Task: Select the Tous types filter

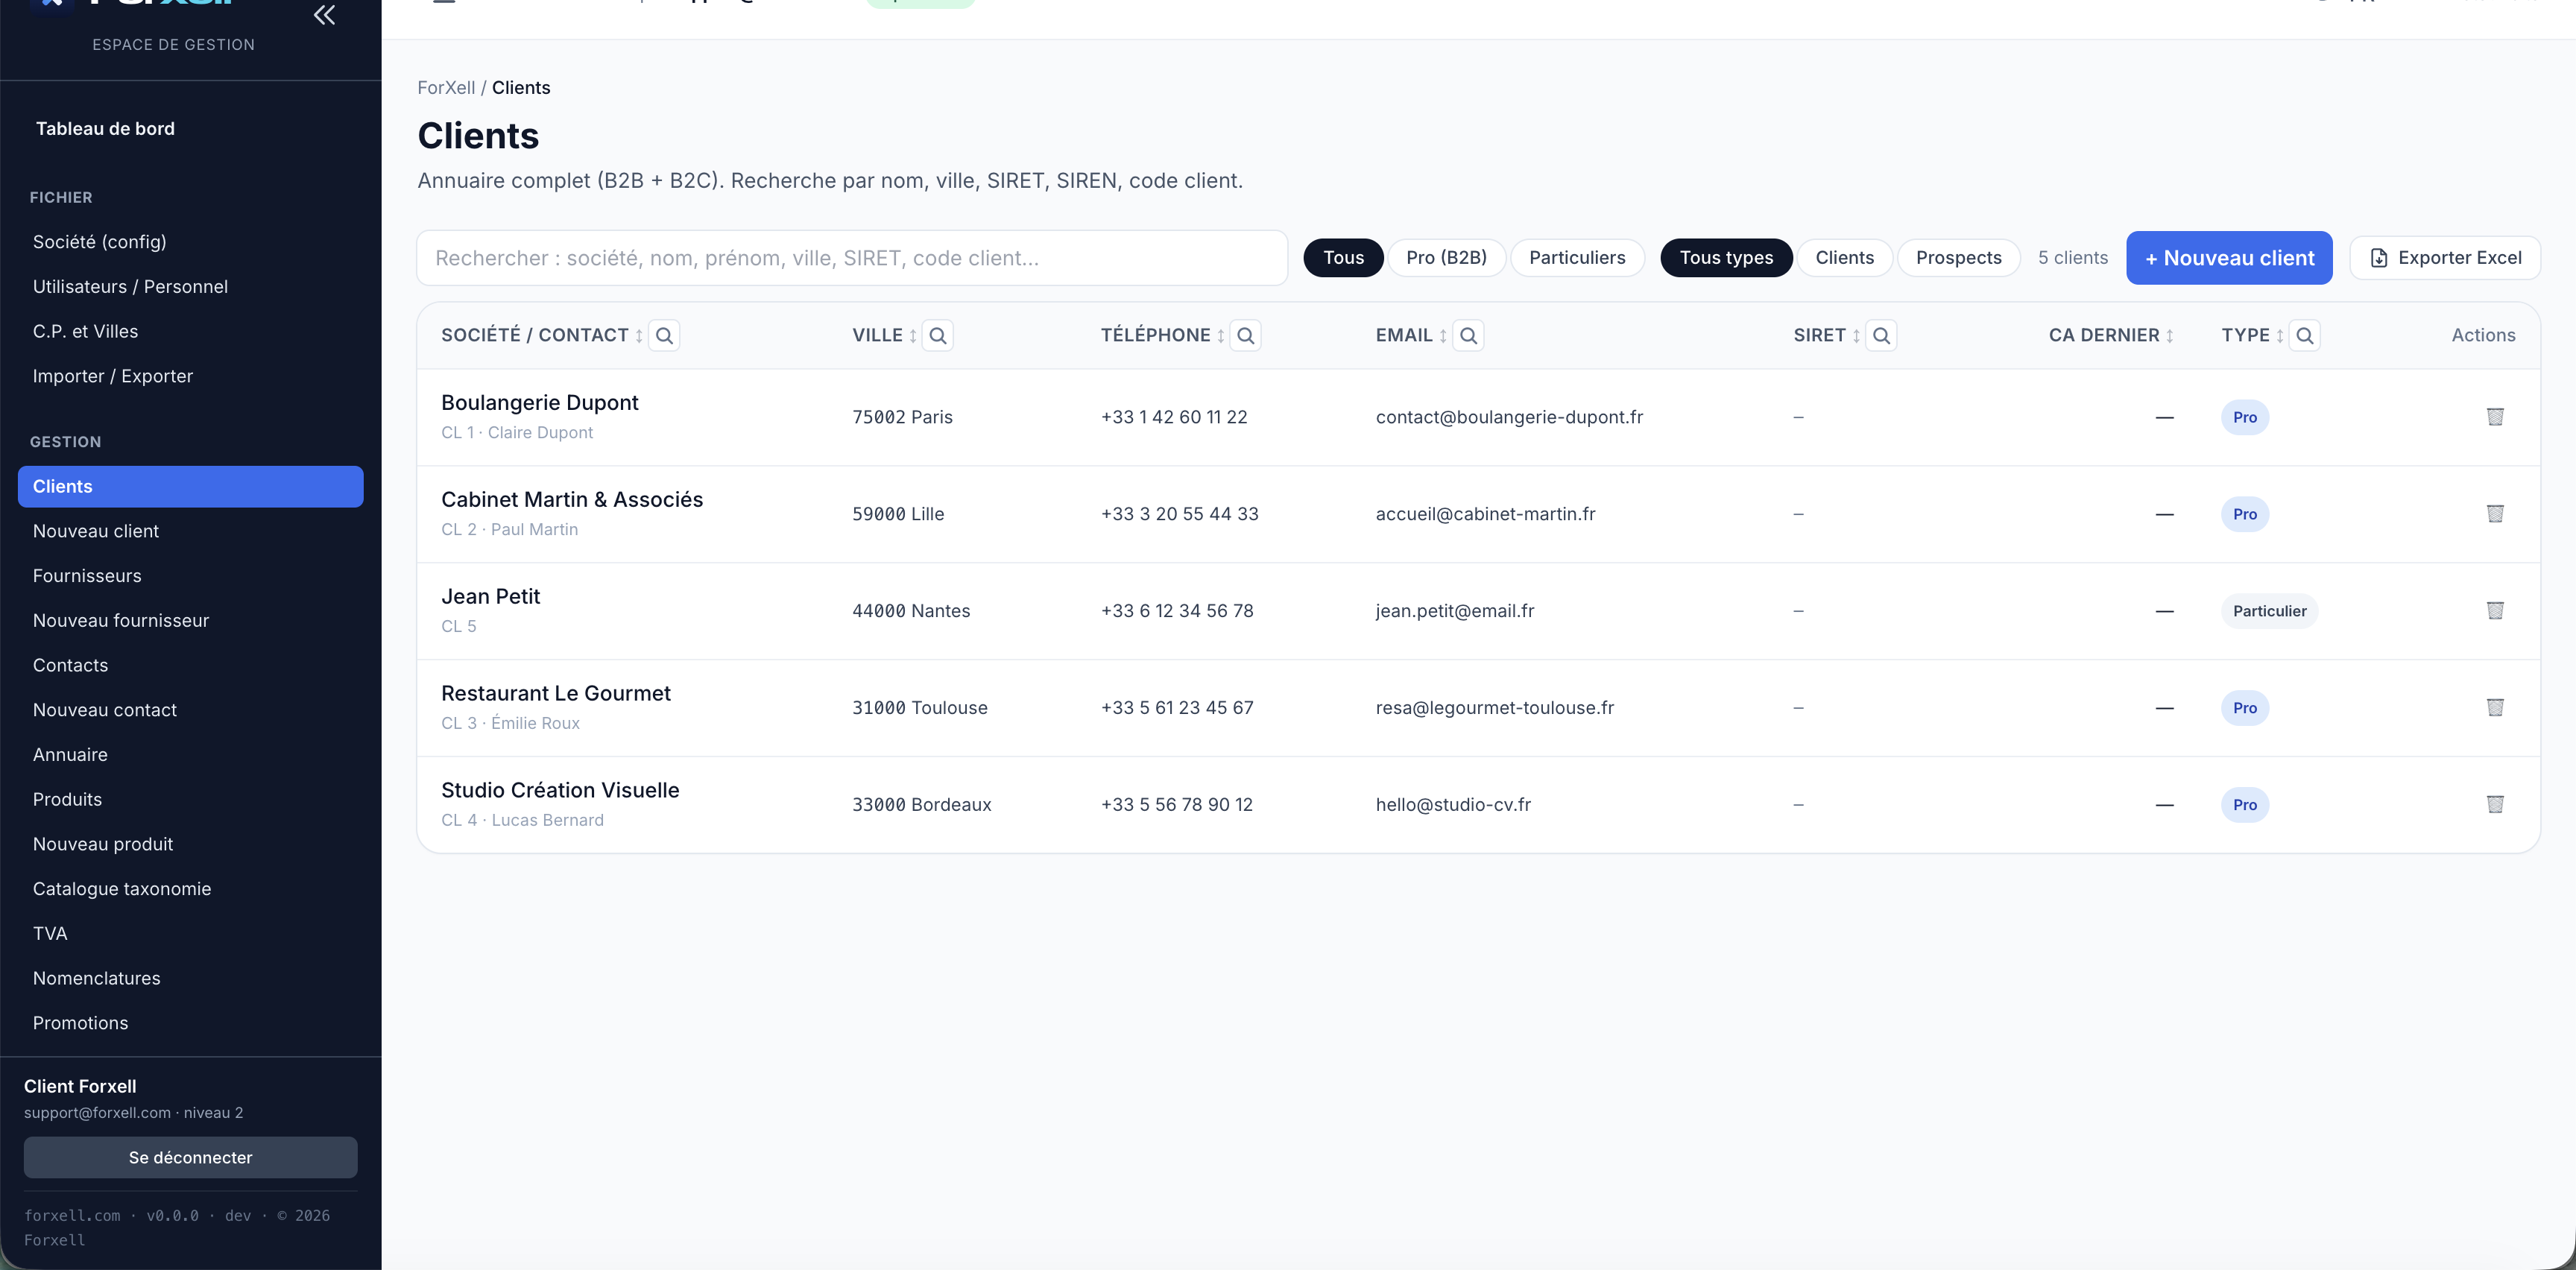Action: point(1726,258)
